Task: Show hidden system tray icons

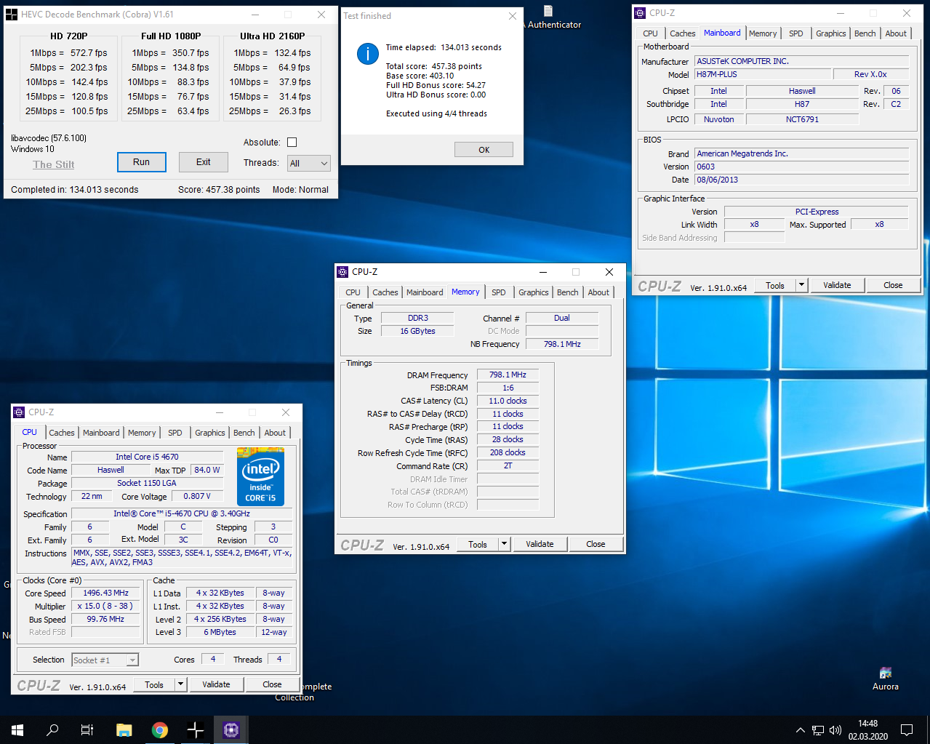Action: click(x=800, y=730)
